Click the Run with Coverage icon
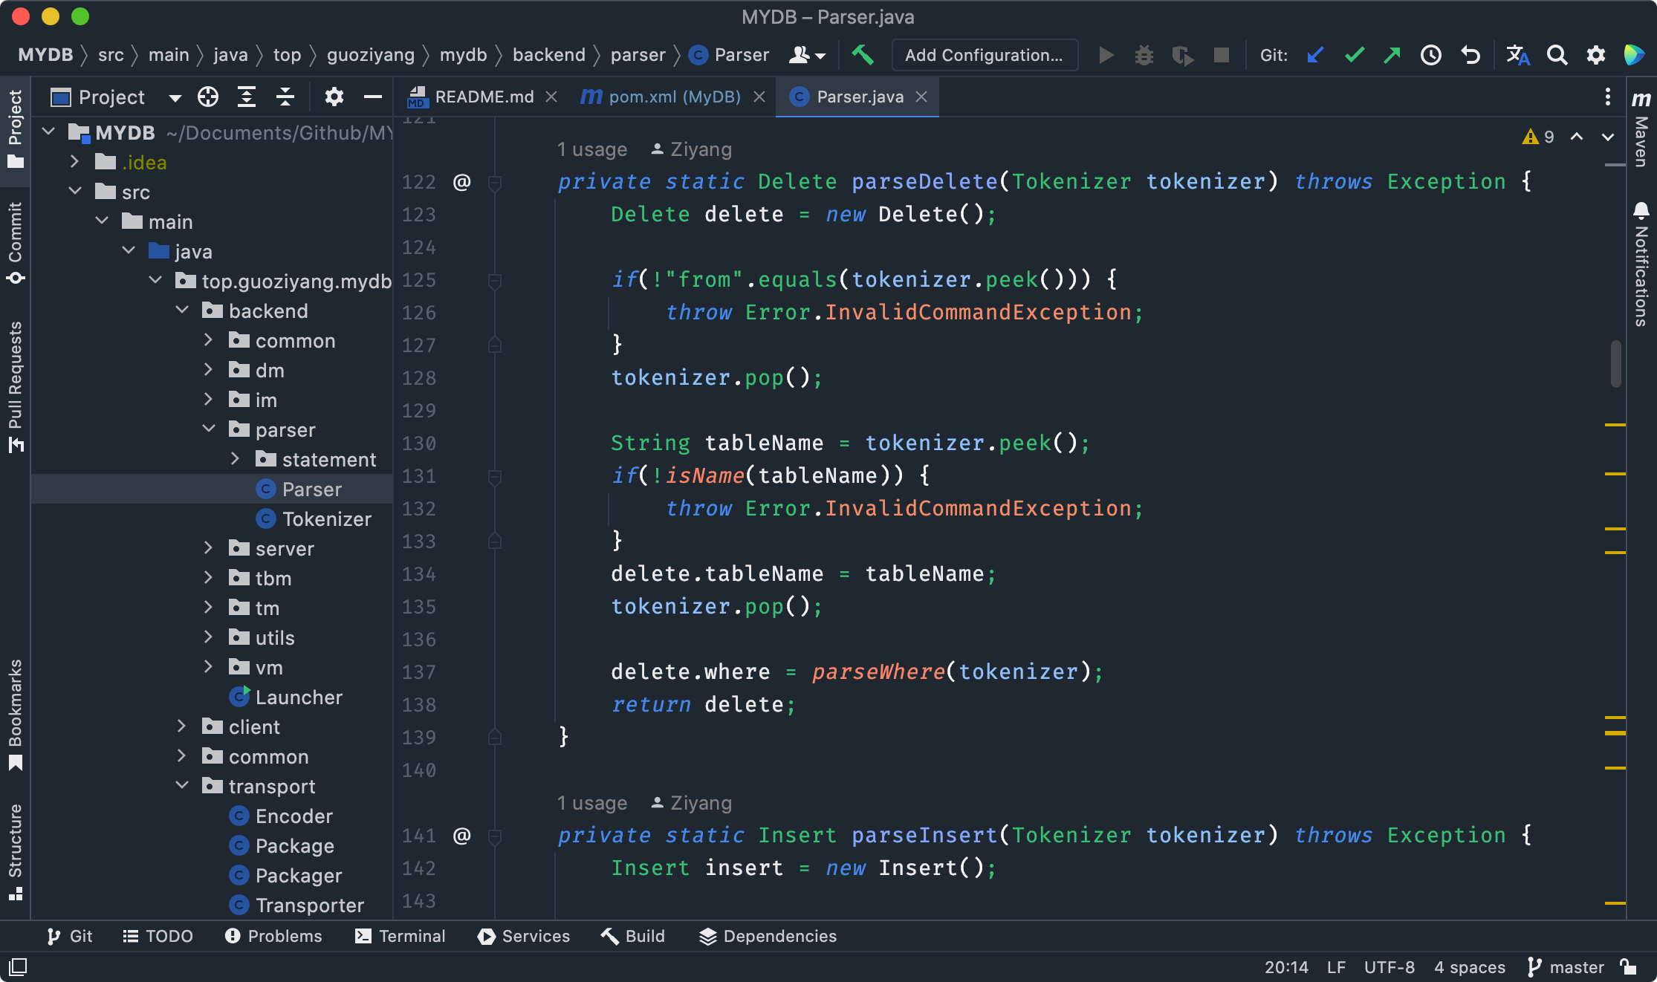 click(x=1183, y=55)
